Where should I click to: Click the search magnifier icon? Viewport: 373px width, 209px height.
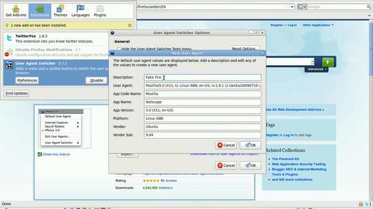(369, 7)
